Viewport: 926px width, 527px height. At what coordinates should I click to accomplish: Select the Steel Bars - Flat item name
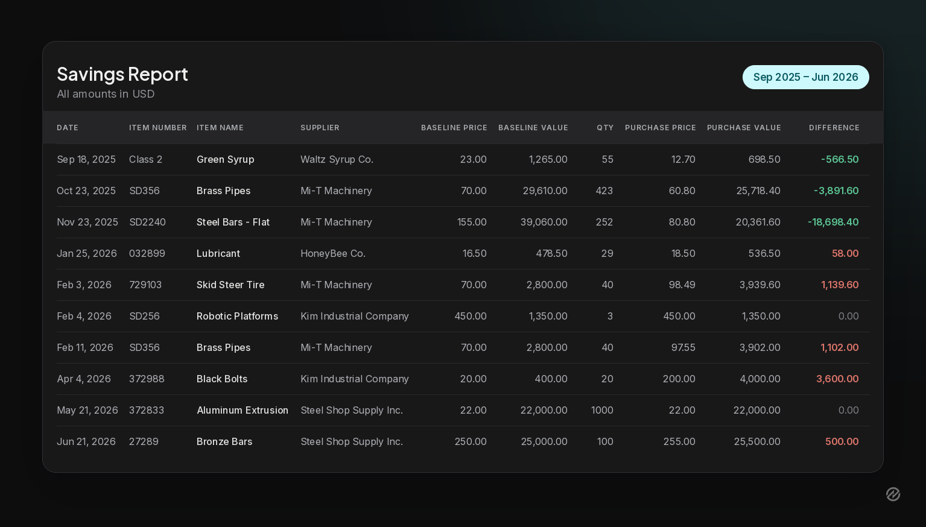(x=233, y=222)
